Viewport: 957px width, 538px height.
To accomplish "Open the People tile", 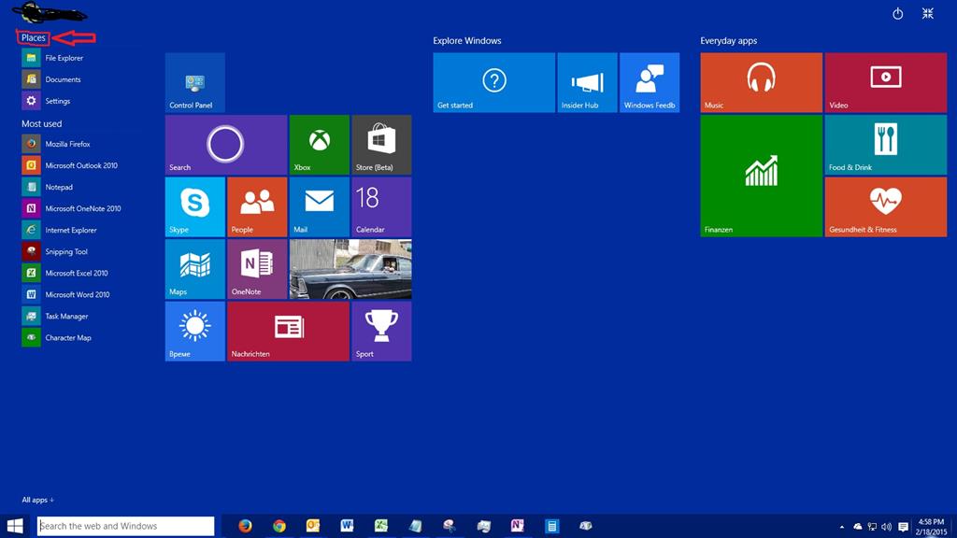I will pyautogui.click(x=257, y=207).
